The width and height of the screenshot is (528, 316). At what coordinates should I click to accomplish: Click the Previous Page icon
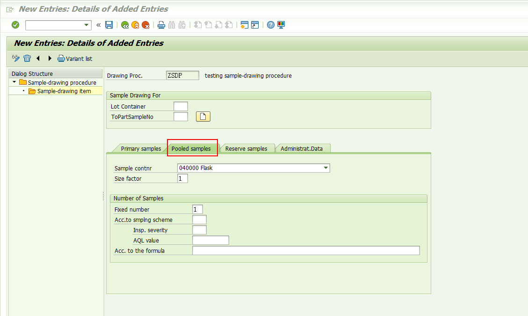click(209, 25)
